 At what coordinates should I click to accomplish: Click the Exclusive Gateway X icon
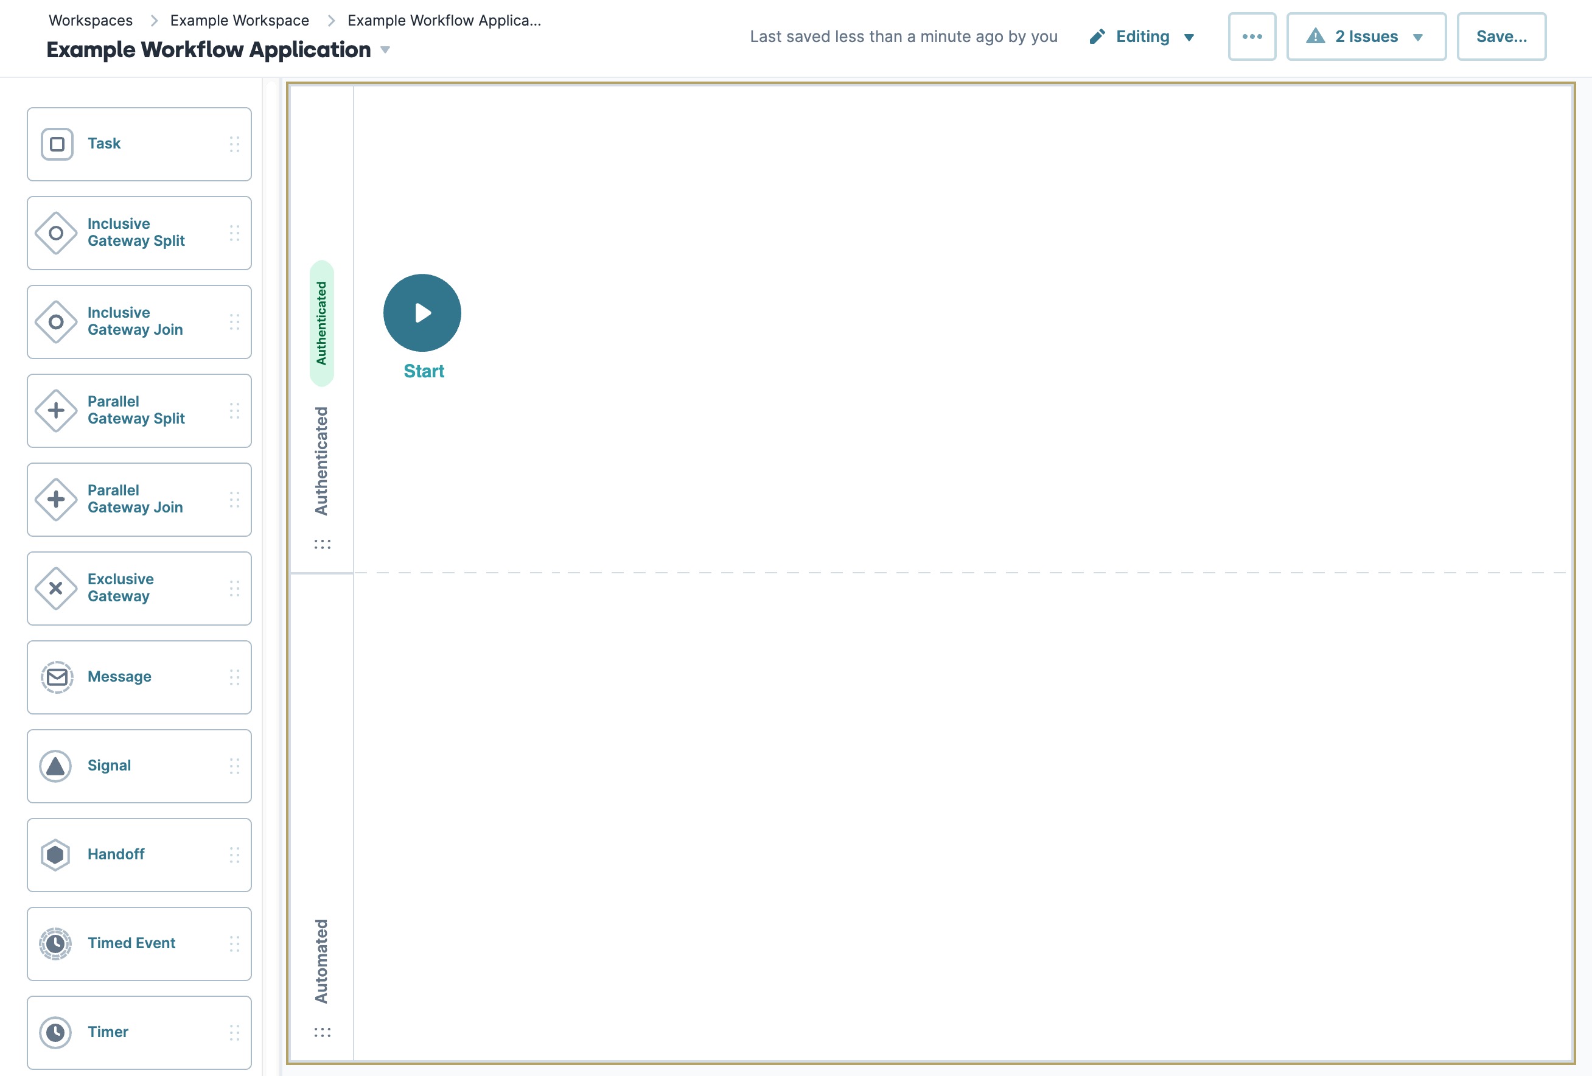[x=56, y=589]
